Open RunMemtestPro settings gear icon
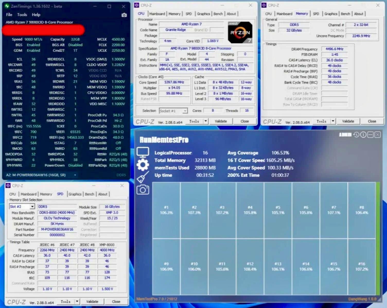 pyautogui.click(x=143, y=165)
